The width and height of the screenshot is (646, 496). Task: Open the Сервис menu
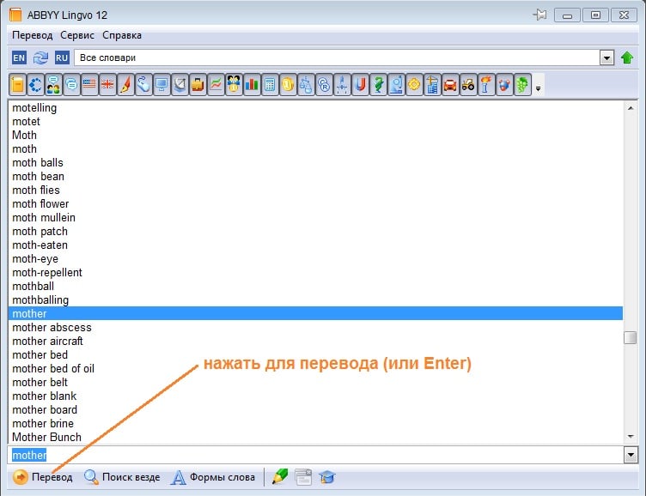[77, 35]
